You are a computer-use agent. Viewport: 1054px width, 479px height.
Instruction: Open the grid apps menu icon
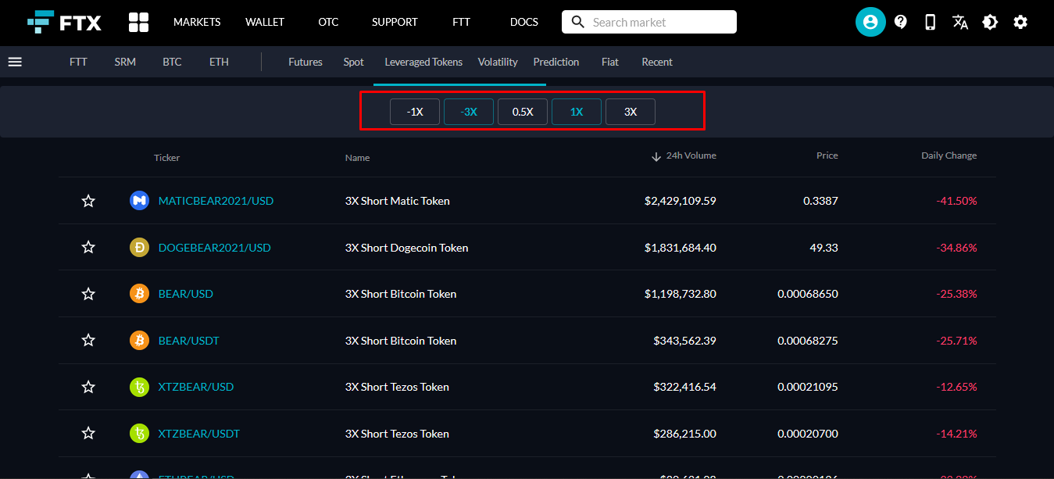point(138,22)
